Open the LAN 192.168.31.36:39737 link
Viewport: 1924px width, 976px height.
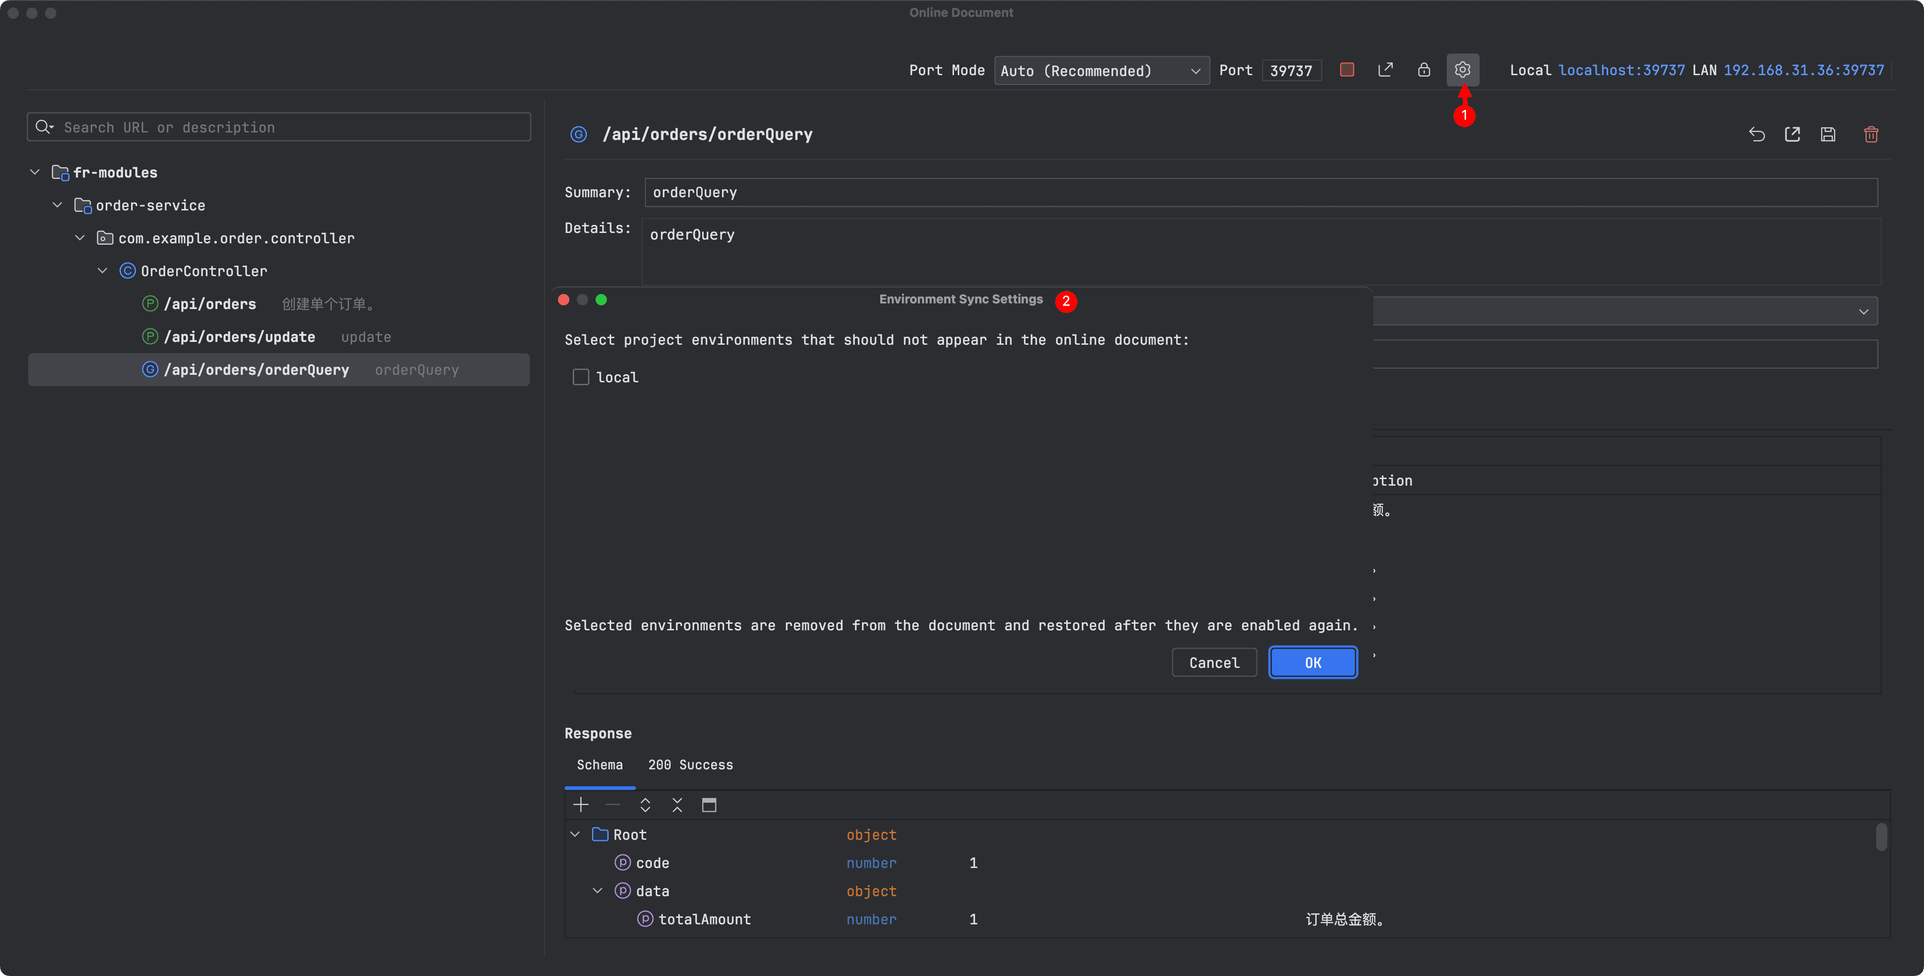pos(1803,70)
